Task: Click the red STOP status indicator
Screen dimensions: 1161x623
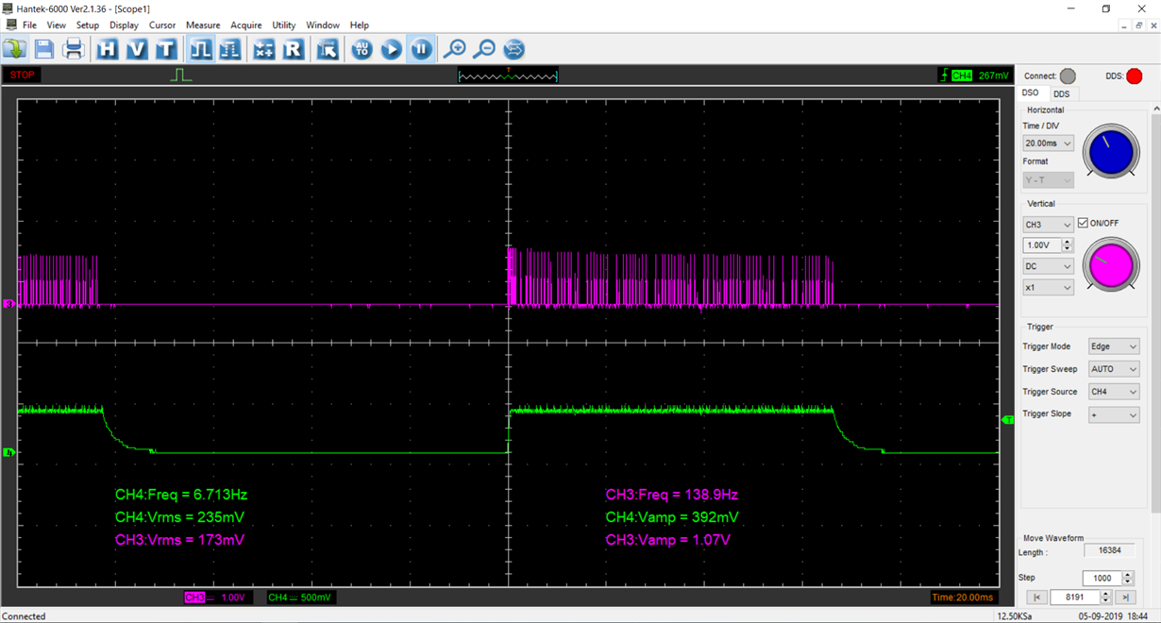Action: pos(23,75)
